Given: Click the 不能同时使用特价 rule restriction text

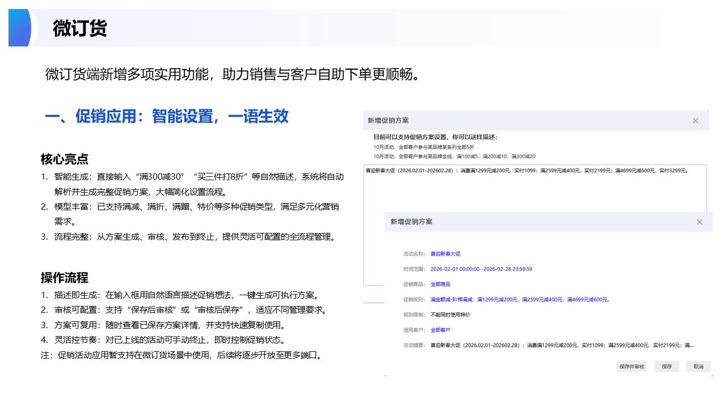Looking at the screenshot, I should [450, 314].
